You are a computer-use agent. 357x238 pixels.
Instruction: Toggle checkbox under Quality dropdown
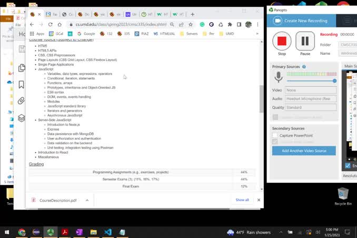pyautogui.click(x=275, y=117)
